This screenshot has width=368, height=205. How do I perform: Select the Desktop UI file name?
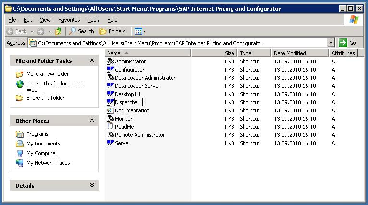(x=128, y=94)
